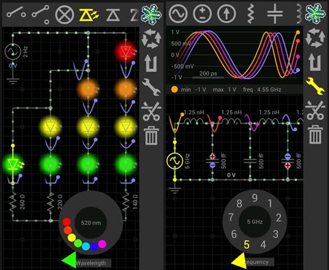
Task: Select the SPST switch component in left toolbar
Action: 16,12
